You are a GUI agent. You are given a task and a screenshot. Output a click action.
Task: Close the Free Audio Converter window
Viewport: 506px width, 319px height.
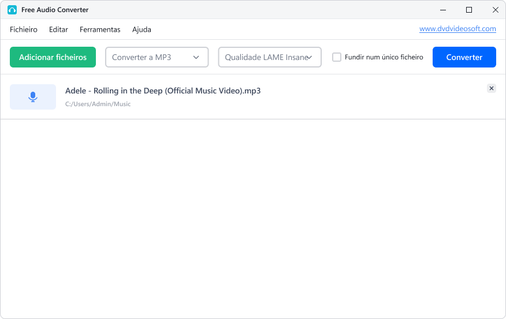(x=496, y=10)
